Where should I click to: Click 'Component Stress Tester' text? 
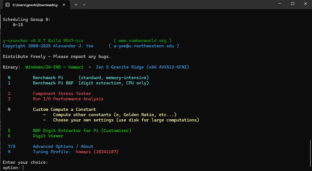(62, 94)
